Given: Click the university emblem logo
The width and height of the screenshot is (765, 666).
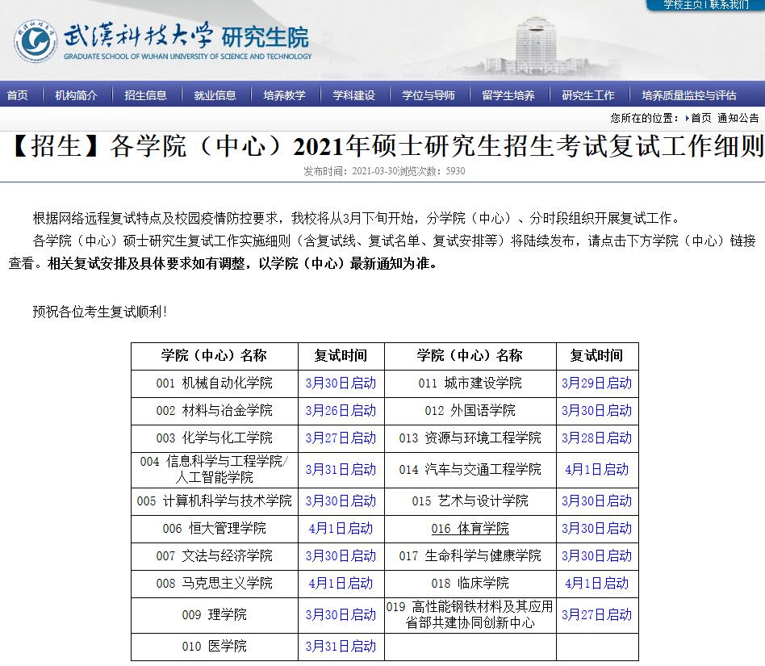Looking at the screenshot, I should point(35,40).
